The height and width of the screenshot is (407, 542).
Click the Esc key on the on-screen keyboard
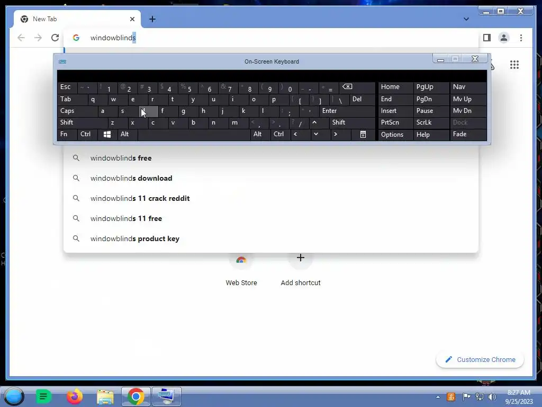pos(67,87)
